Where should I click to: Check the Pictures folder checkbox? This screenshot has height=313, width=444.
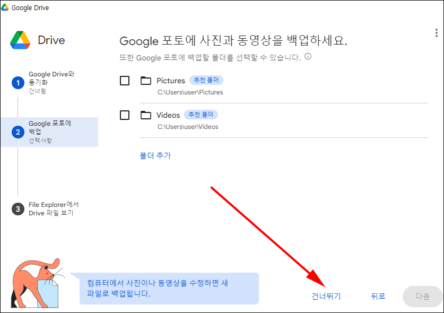click(x=125, y=81)
